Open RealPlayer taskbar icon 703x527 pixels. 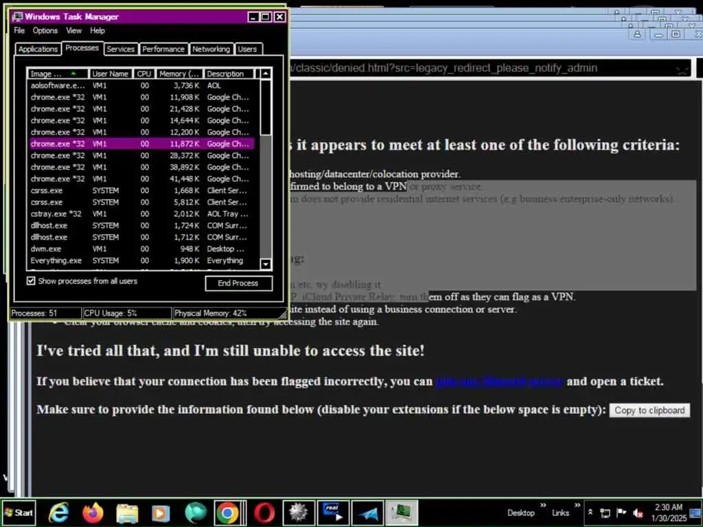coord(333,513)
